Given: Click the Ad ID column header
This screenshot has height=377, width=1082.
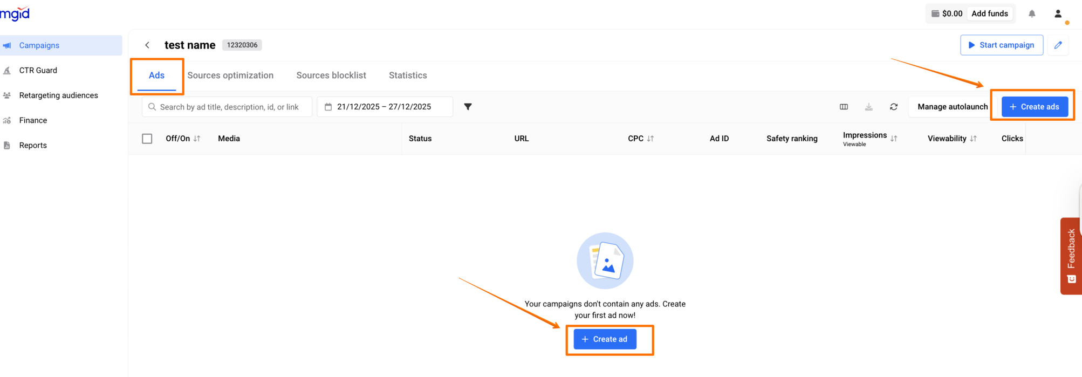Looking at the screenshot, I should click(719, 139).
